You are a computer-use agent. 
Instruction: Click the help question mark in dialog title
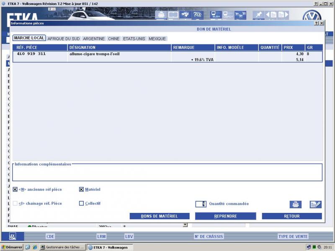point(317,23)
